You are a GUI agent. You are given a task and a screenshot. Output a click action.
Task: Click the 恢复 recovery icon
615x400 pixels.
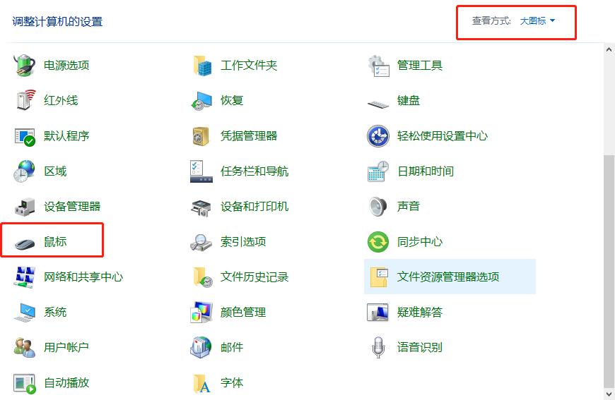[x=201, y=101]
